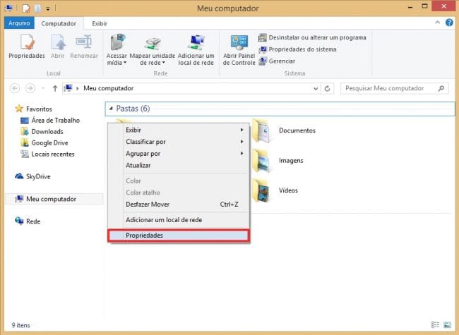Select the Documentos folder icon
The height and width of the screenshot is (335, 459).
click(261, 130)
